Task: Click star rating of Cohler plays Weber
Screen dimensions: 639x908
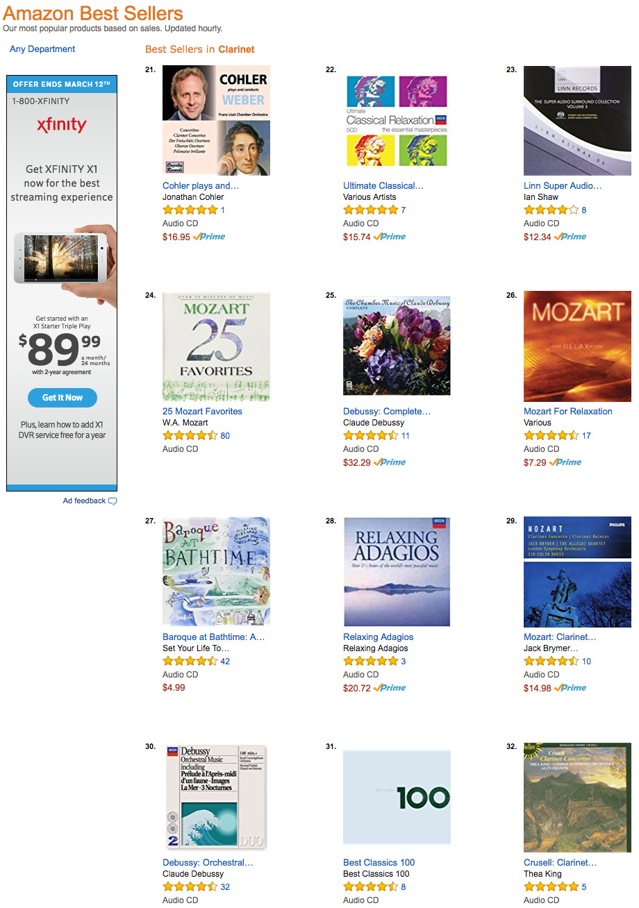Action: [190, 210]
